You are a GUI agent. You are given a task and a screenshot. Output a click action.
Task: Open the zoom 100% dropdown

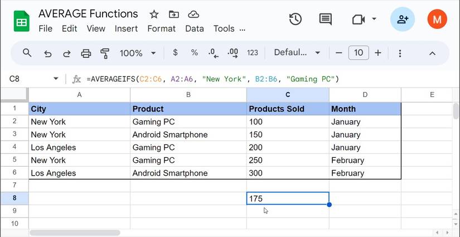pyautogui.click(x=137, y=53)
